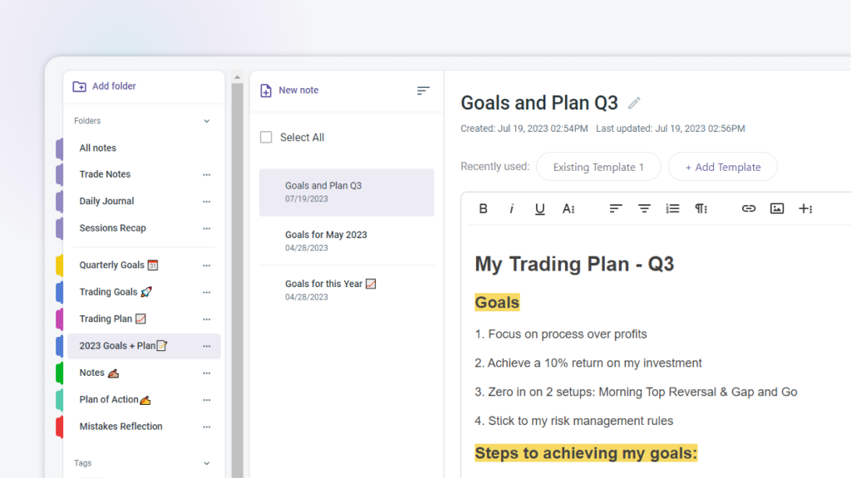This screenshot has height=478, width=851.
Task: Toggle bold formatting in the editor toolbar
Action: [483, 209]
